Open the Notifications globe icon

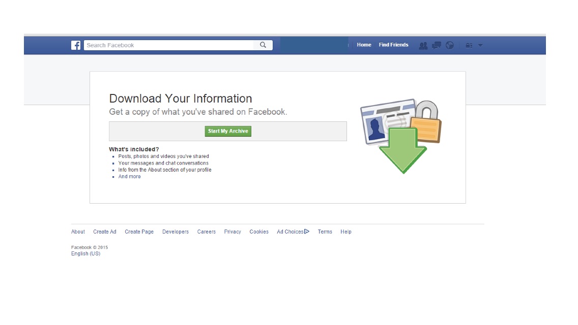point(450,45)
